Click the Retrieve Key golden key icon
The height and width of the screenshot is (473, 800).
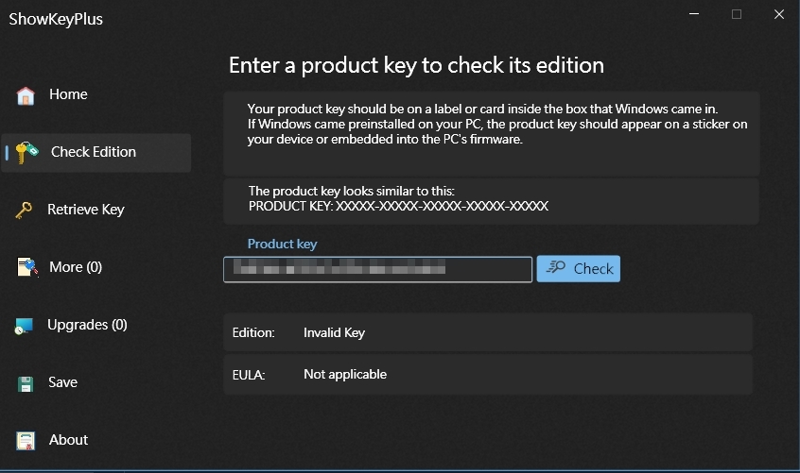24,210
